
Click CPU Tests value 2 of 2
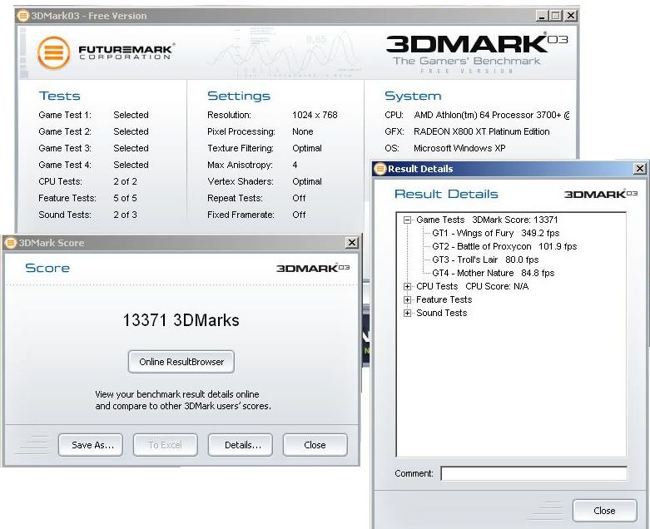pyautogui.click(x=125, y=181)
